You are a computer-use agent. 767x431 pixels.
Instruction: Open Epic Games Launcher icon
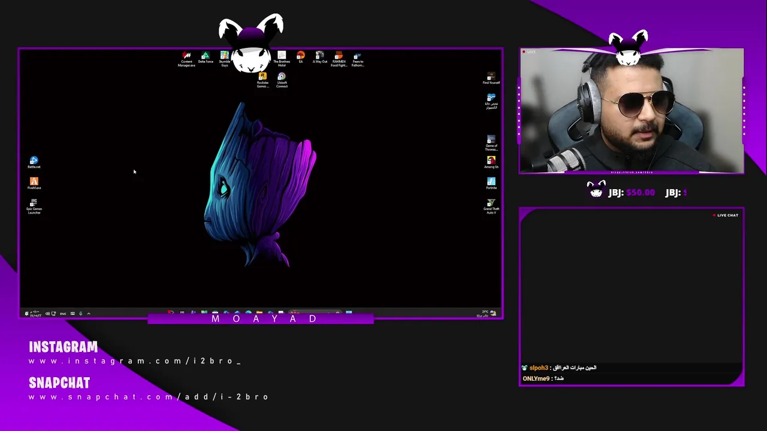pos(34,207)
